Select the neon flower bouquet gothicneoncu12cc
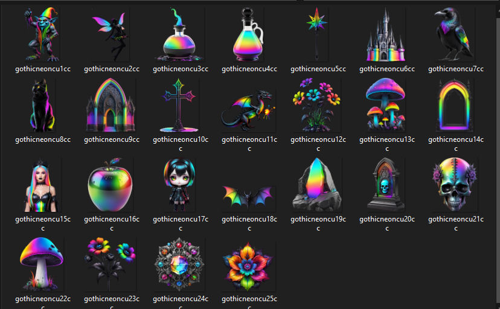 click(317, 105)
